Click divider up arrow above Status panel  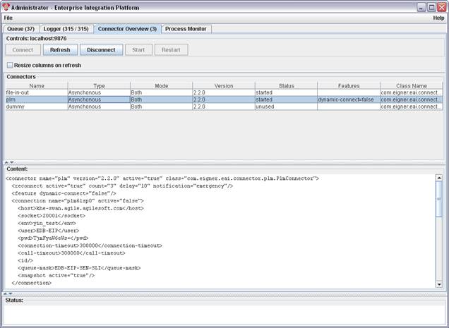tap(5, 293)
